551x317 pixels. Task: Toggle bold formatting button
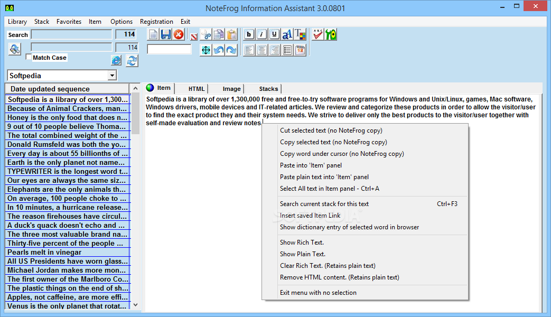(249, 34)
